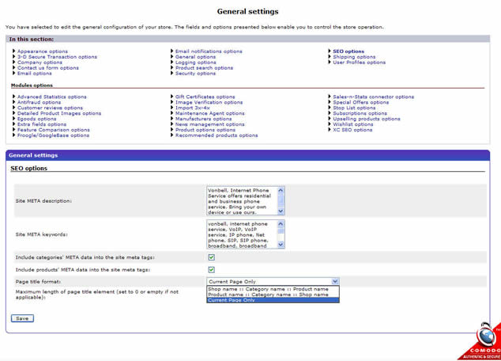Open Contact us form options link
Image resolution: width=501 pixels, height=361 pixels.
pyautogui.click(x=48, y=68)
